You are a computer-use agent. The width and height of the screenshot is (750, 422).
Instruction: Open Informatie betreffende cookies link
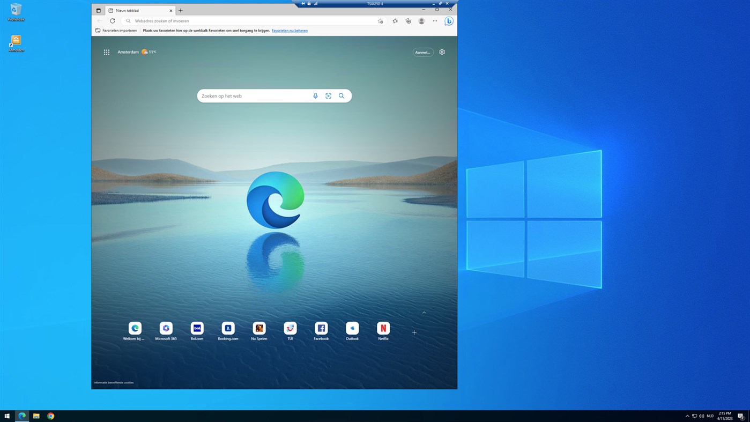click(114, 382)
